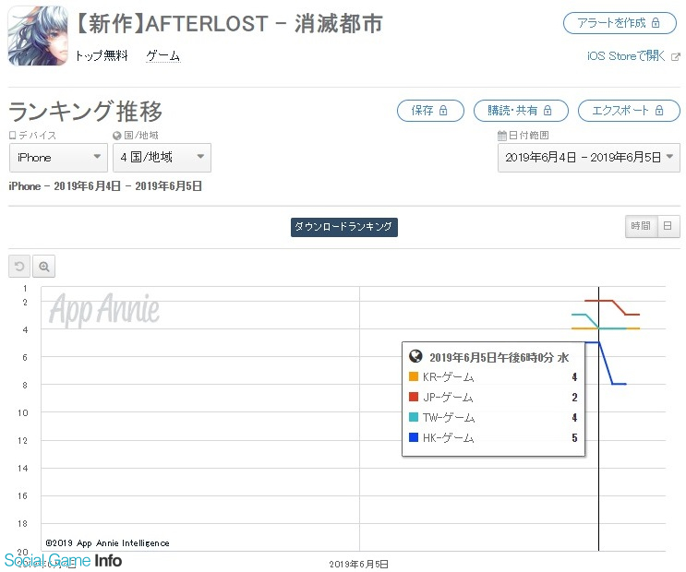This screenshot has width=686, height=572.
Task: Click the globe icon in the chart tooltip
Action: coord(415,356)
